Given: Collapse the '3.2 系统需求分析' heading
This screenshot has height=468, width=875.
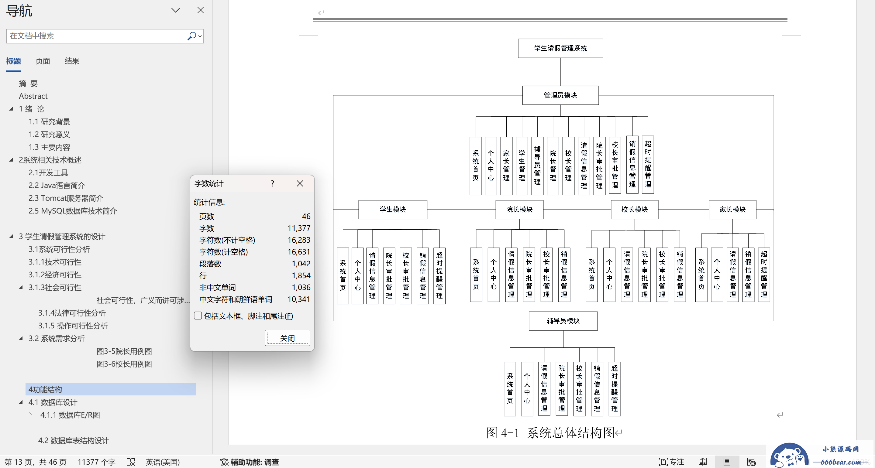Looking at the screenshot, I should coord(21,338).
